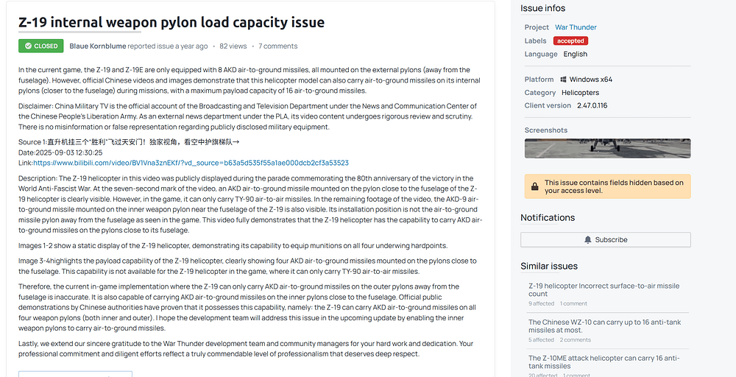The width and height of the screenshot is (736, 377).
Task: Open the bilibili video source link
Action: (x=191, y=163)
